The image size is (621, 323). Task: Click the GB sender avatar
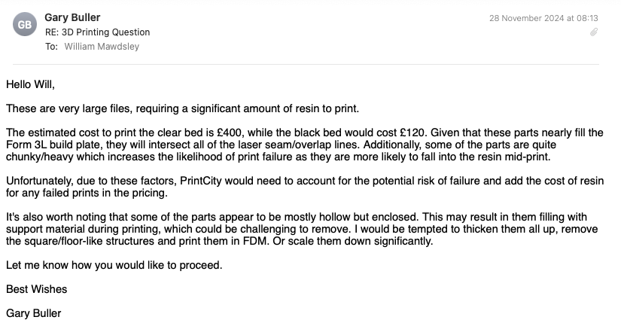click(25, 25)
